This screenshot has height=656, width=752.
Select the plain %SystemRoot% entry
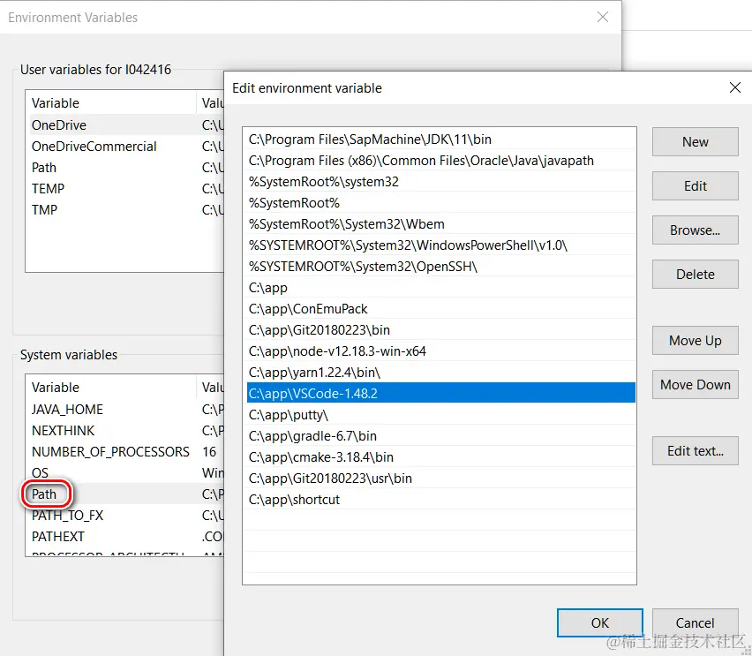click(x=440, y=202)
